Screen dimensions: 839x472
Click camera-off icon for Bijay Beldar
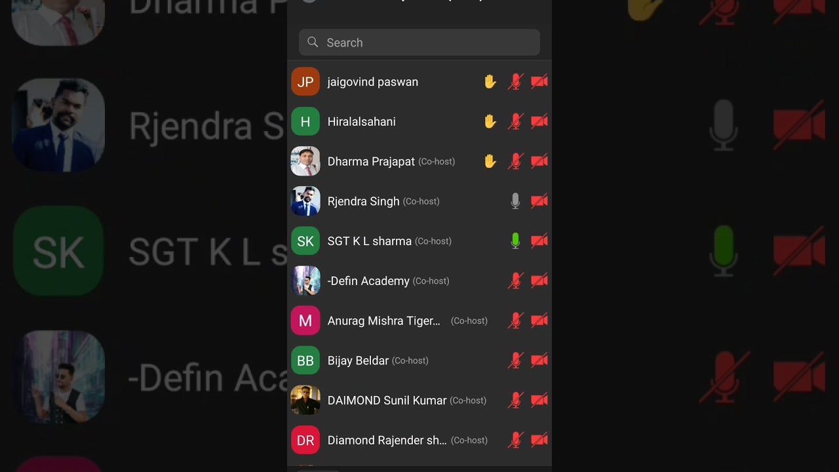(x=539, y=361)
